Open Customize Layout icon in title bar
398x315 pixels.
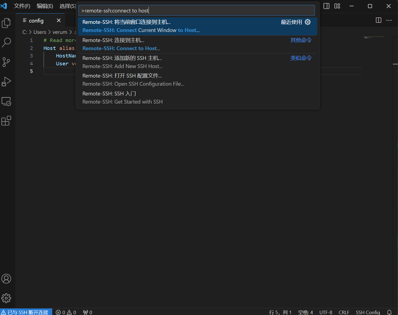click(337, 6)
